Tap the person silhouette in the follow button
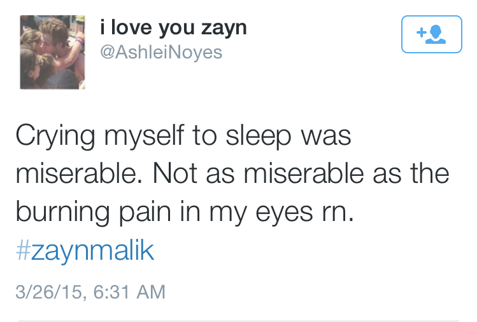This screenshot has width=477, height=322. tap(436, 34)
